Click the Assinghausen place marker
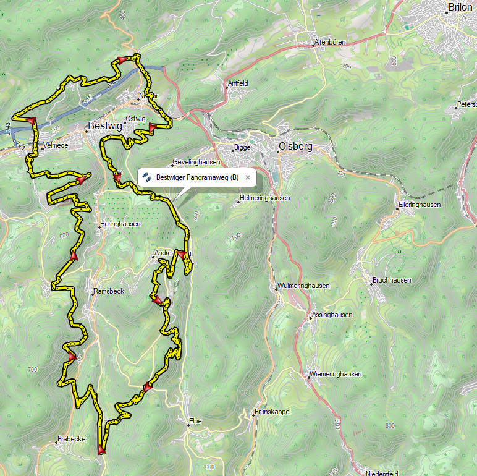Image resolution: width=477 pixels, height=476 pixels. click(x=311, y=318)
